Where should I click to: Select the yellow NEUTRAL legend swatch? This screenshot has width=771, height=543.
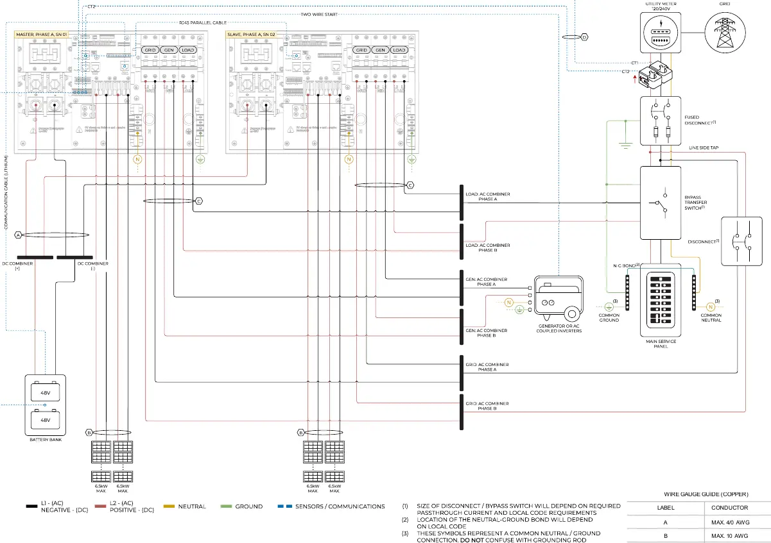tap(169, 506)
